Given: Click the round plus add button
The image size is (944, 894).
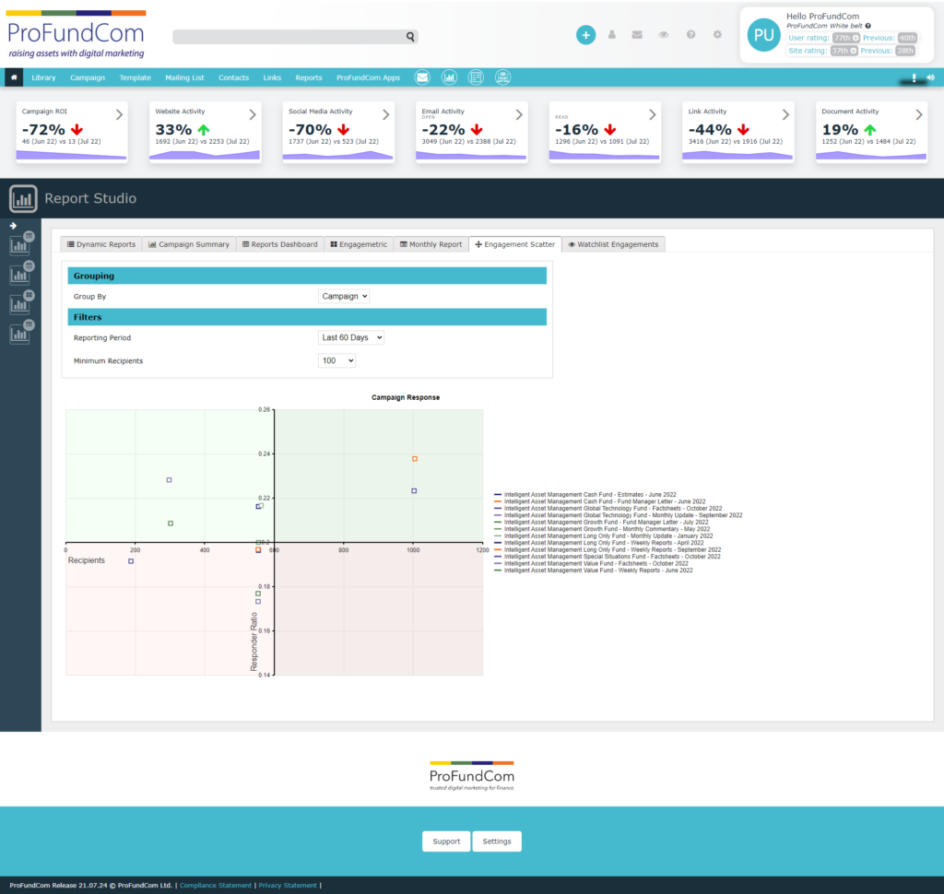Looking at the screenshot, I should 585,35.
